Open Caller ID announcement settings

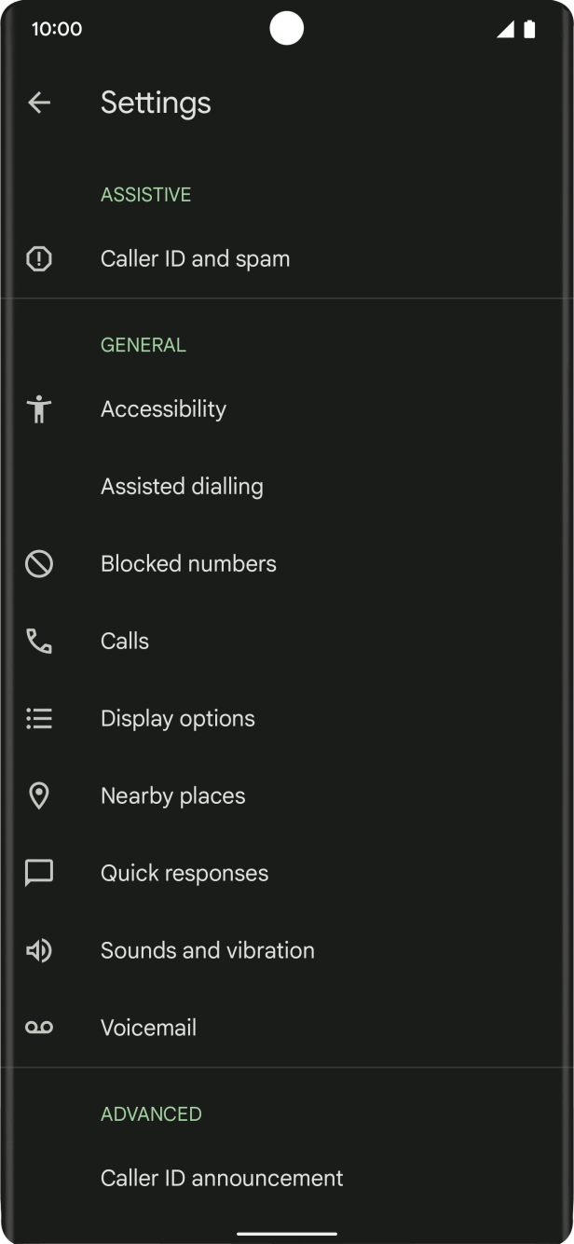(x=222, y=1178)
